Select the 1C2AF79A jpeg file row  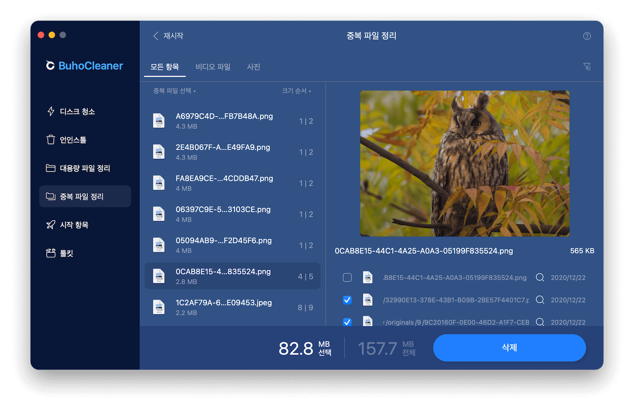(x=233, y=307)
